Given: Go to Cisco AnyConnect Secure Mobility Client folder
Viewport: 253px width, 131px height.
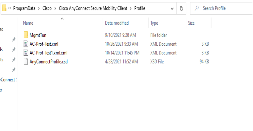Looking at the screenshot, I should 93,8.
